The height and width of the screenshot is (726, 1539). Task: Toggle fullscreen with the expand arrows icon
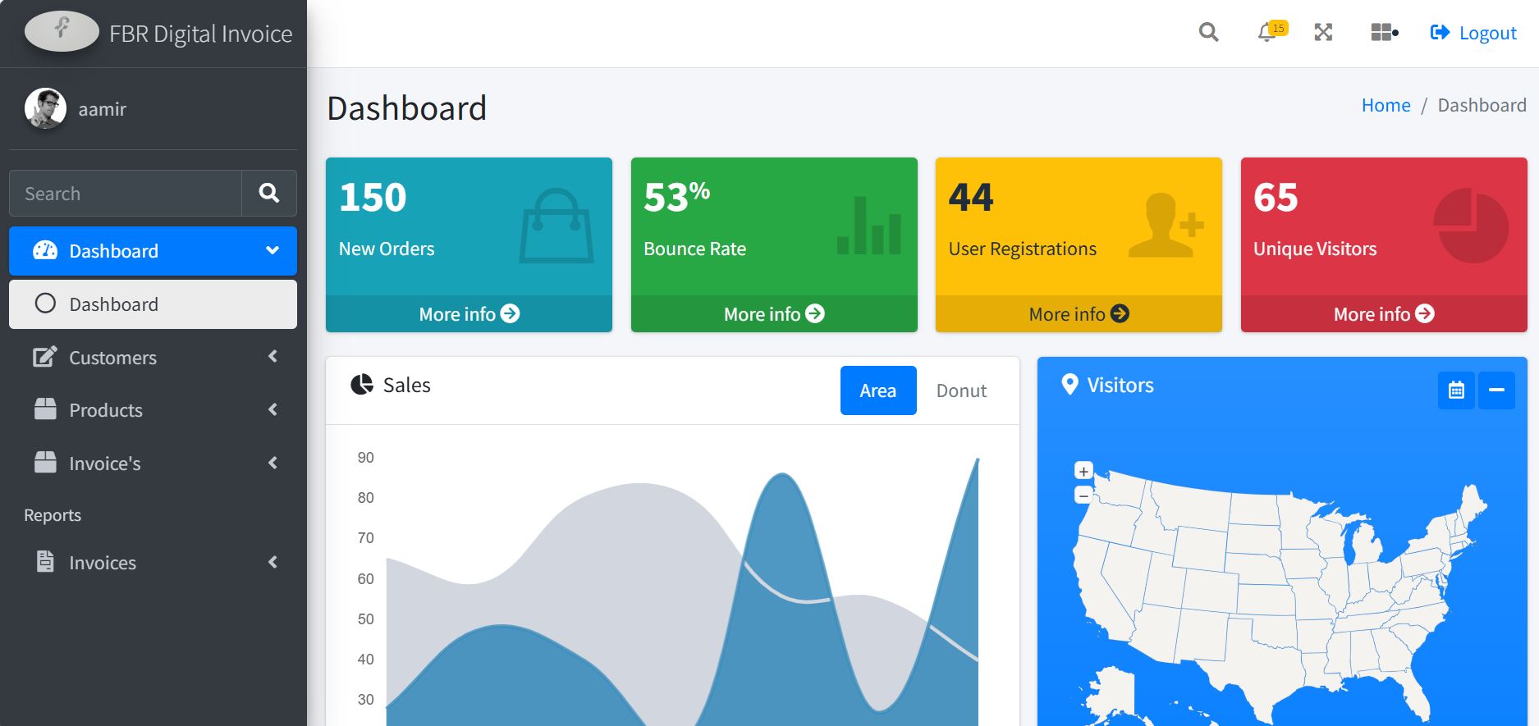[x=1323, y=33]
